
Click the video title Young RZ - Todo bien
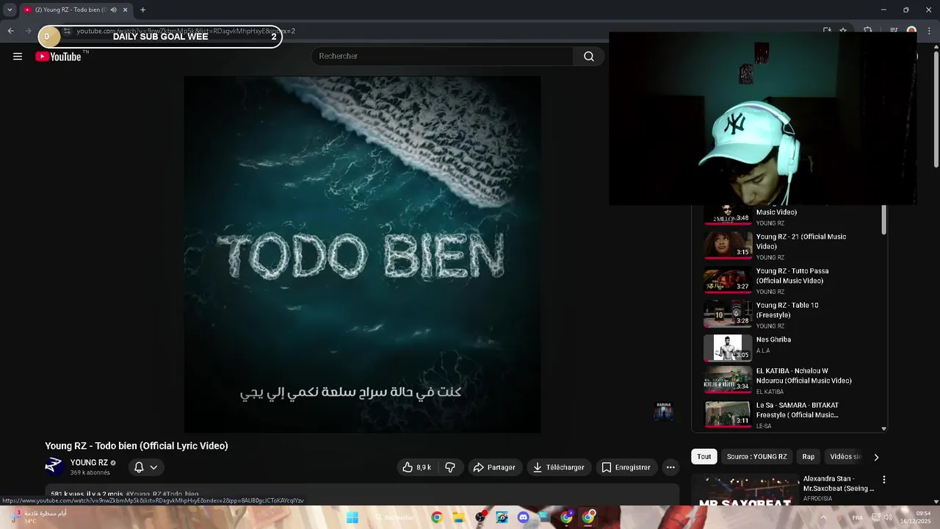[x=137, y=446]
